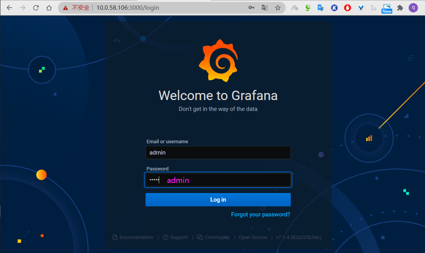Click the red stop-hand adblock extension icon

(348, 8)
